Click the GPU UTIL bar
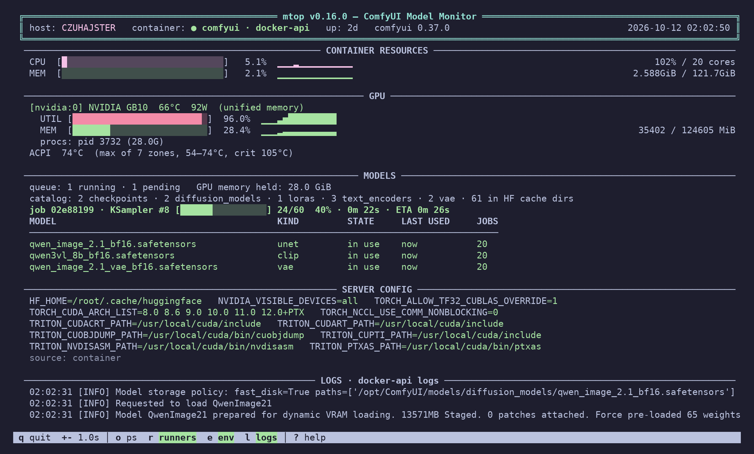The height and width of the screenshot is (454, 754). pyautogui.click(x=140, y=119)
